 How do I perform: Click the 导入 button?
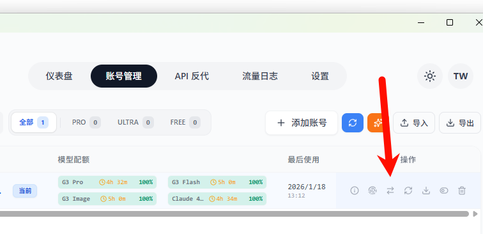(x=414, y=123)
